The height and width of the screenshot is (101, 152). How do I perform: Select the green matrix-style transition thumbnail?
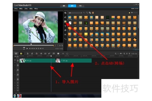pos(108,17)
